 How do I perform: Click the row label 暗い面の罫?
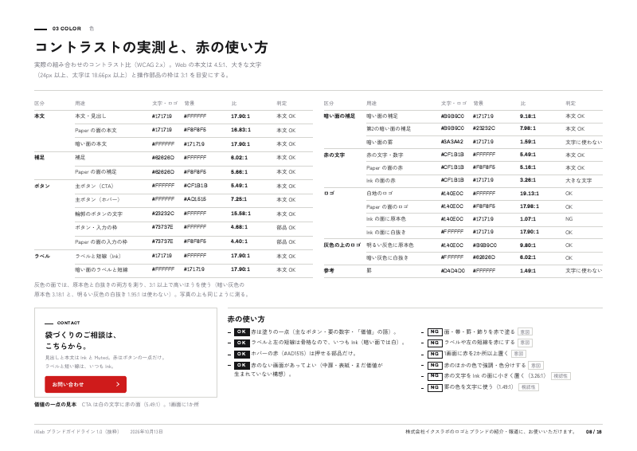(380, 142)
